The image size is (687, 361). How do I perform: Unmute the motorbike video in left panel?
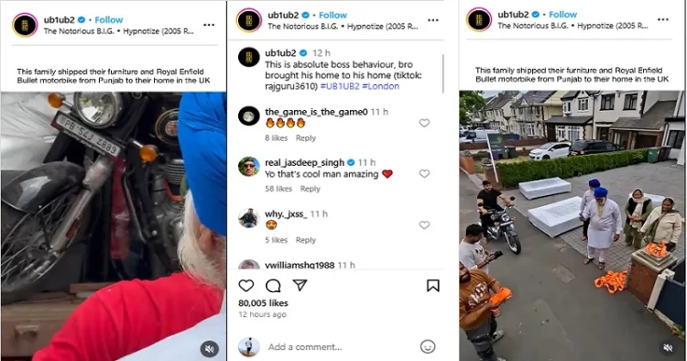pyautogui.click(x=210, y=349)
